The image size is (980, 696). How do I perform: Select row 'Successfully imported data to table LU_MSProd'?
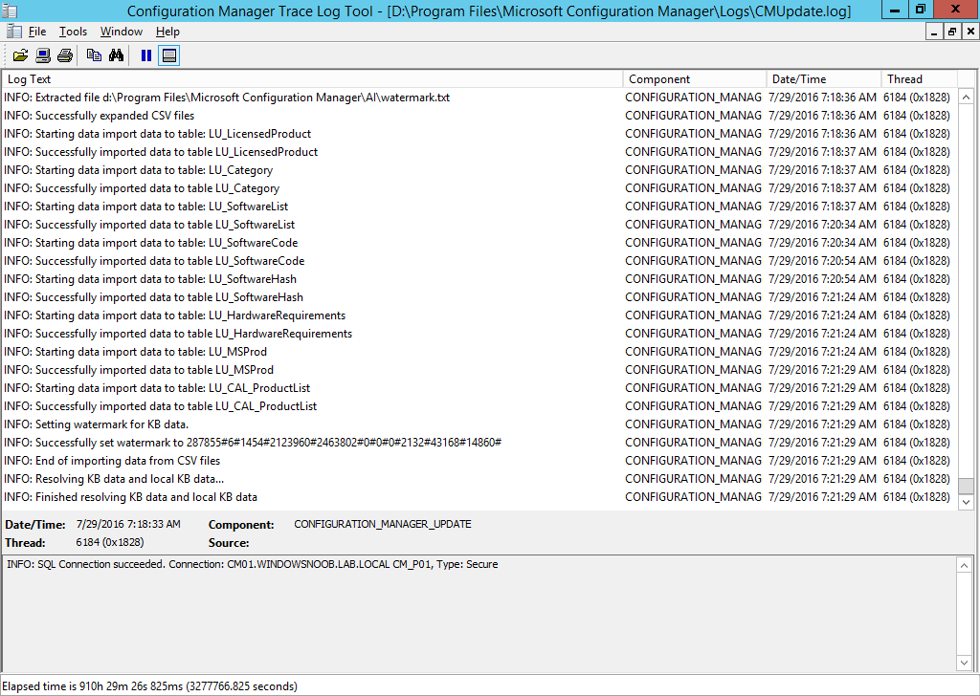pyautogui.click(x=479, y=370)
